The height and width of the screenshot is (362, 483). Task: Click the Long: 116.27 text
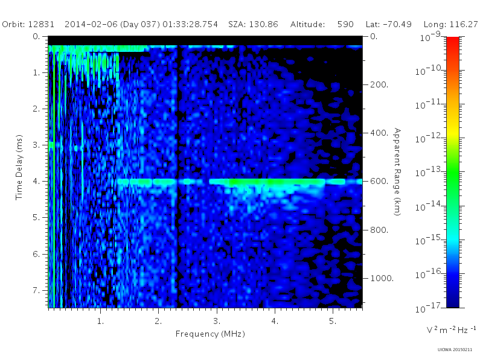click(450, 24)
